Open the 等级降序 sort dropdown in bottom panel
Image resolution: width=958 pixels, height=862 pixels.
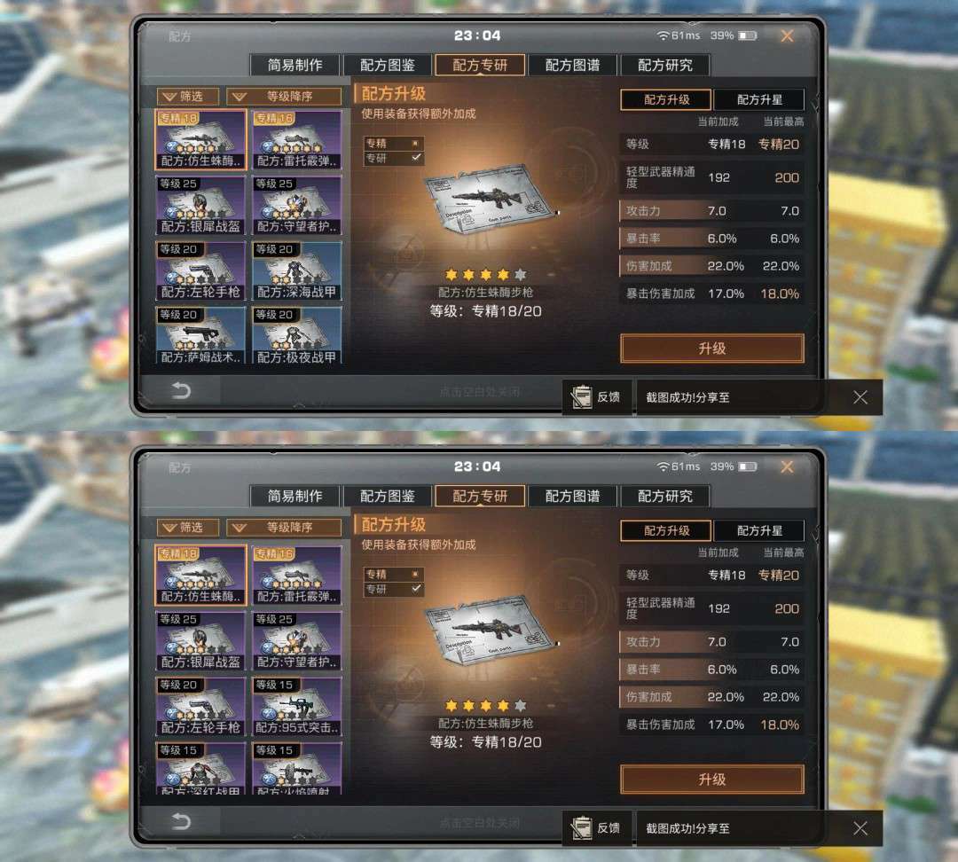(x=284, y=527)
